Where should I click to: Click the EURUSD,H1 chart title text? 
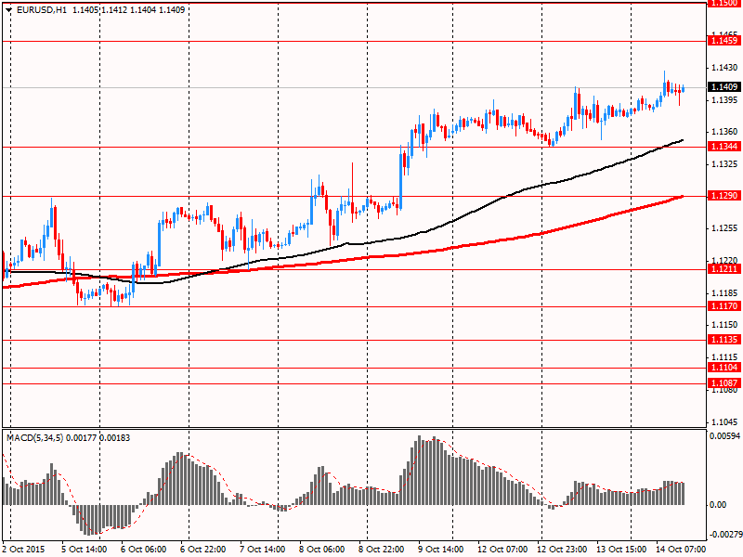(41, 9)
